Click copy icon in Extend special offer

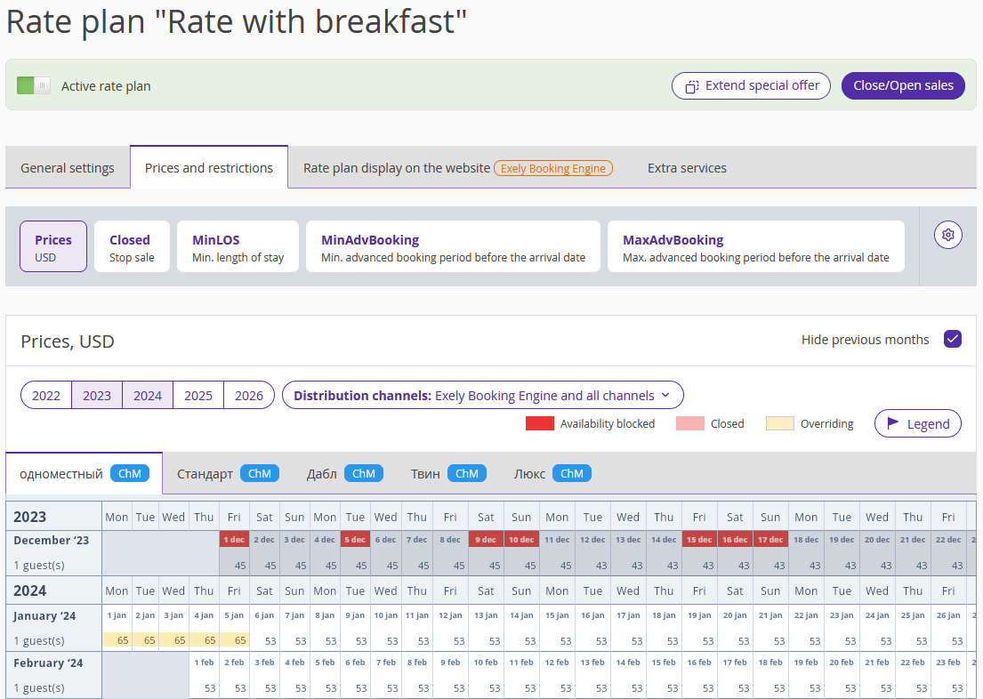point(691,86)
